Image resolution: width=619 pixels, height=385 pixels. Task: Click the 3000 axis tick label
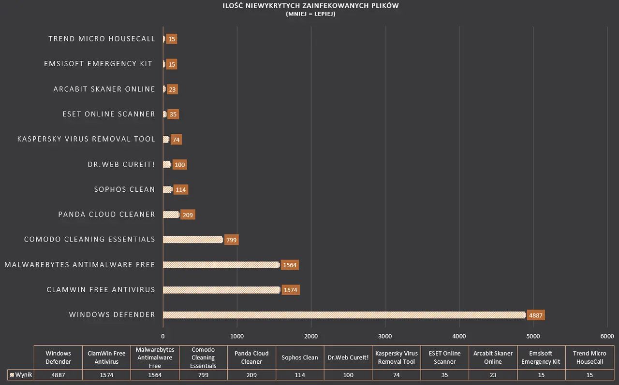tap(385, 336)
